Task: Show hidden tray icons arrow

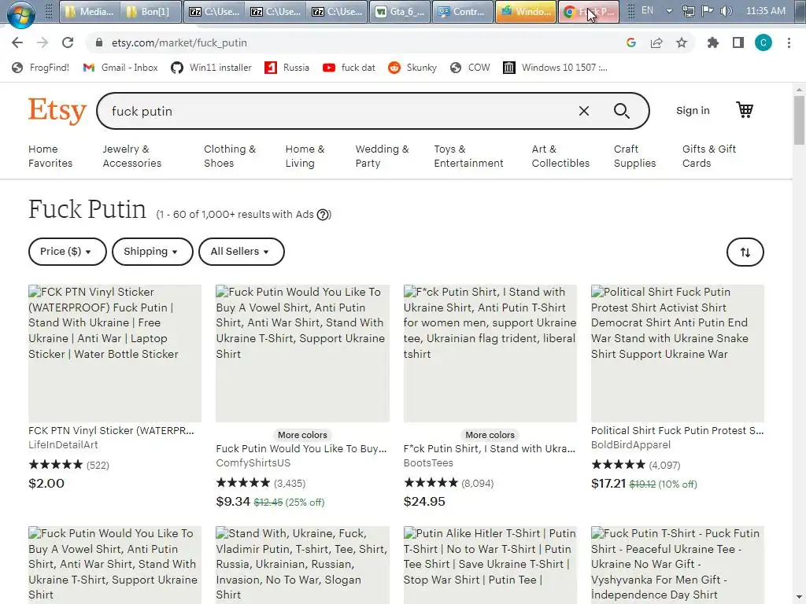Action: [669, 11]
